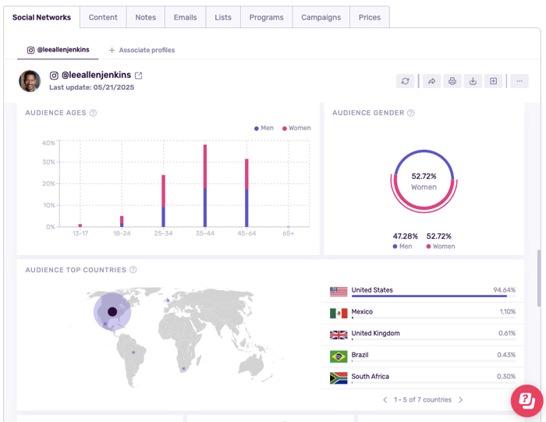Toggle Men series in ages chart legend
The image size is (546, 422).
264,128
